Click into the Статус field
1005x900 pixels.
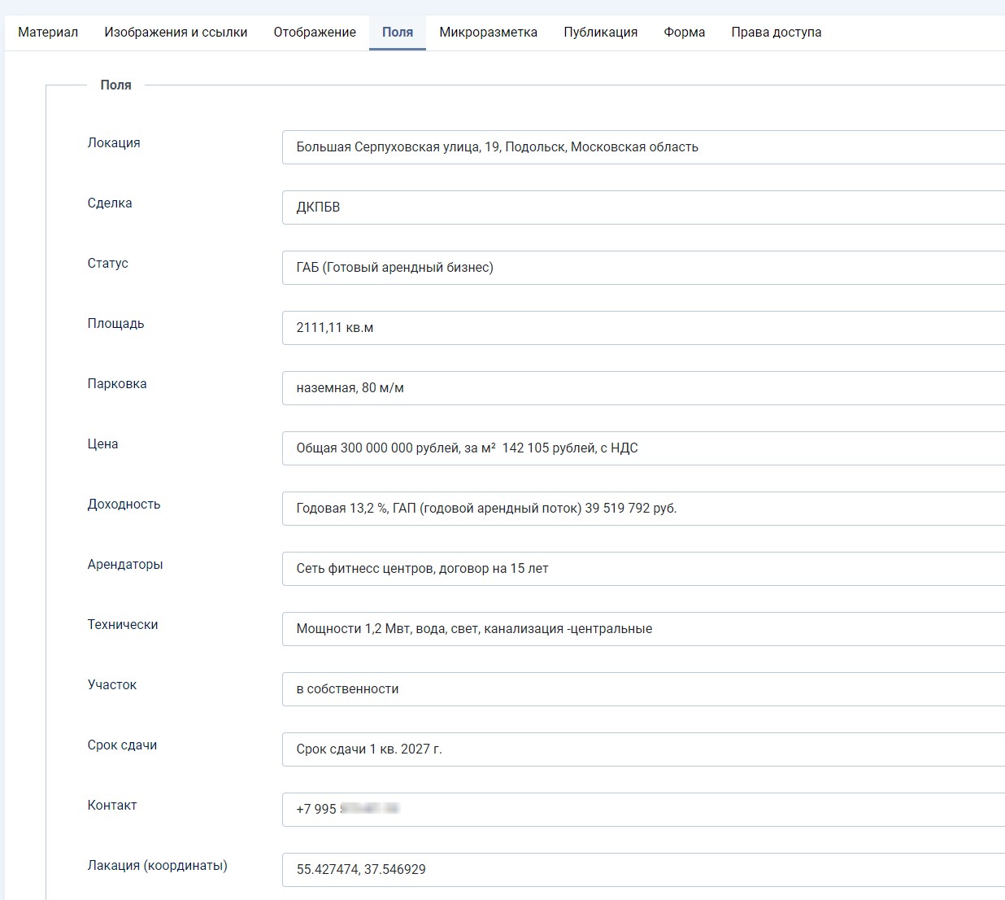pyautogui.click(x=642, y=268)
